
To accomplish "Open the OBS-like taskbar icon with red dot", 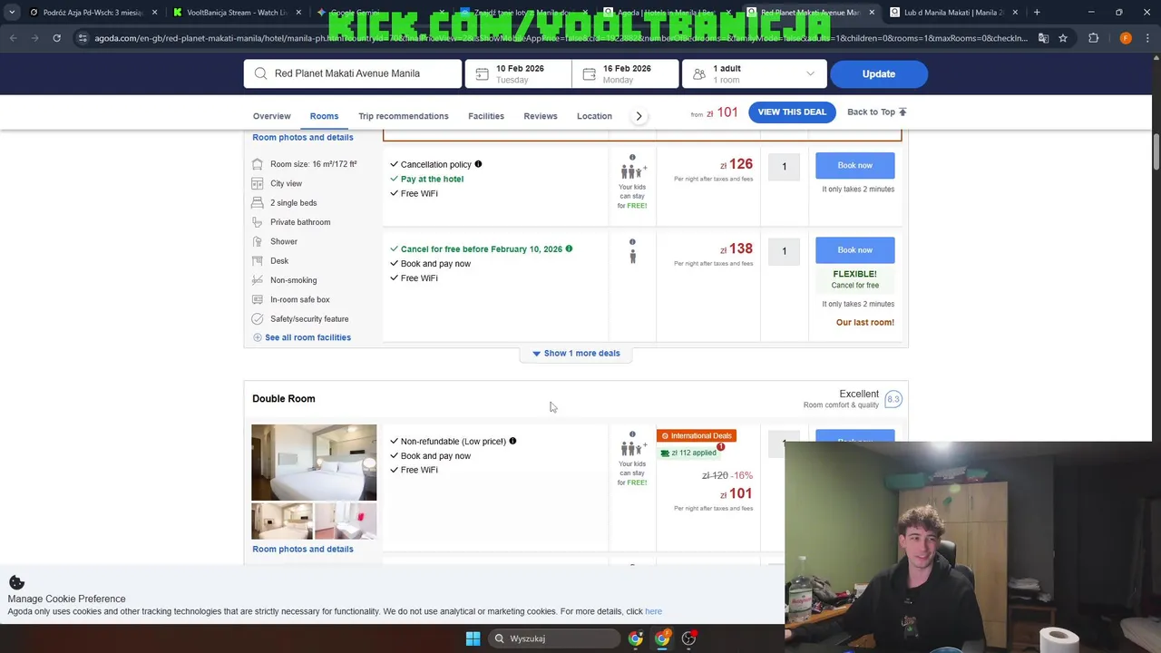I will [688, 638].
